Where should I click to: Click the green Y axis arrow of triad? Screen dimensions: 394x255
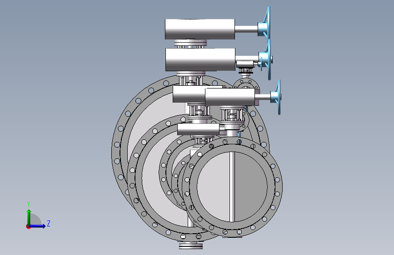coord(29,217)
